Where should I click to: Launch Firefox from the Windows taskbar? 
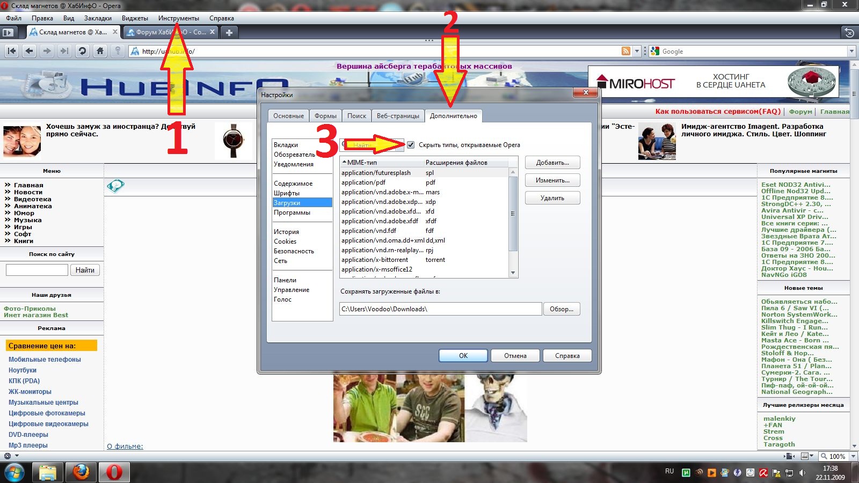(x=81, y=472)
